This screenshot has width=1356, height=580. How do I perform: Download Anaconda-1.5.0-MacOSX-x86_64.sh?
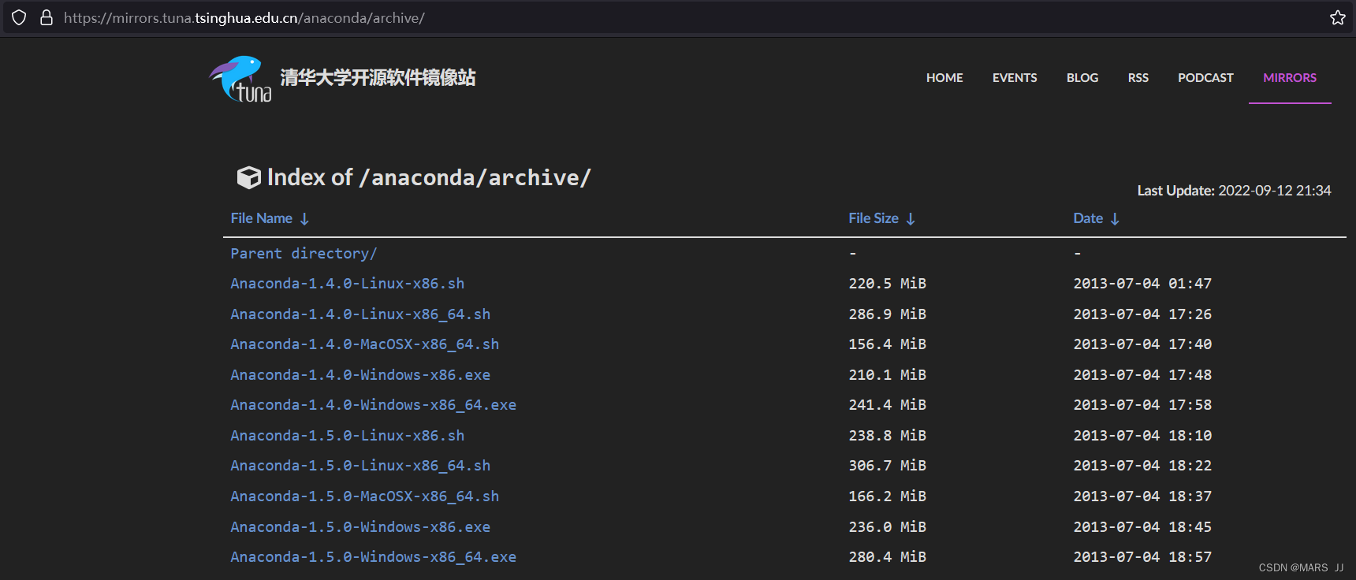point(364,496)
